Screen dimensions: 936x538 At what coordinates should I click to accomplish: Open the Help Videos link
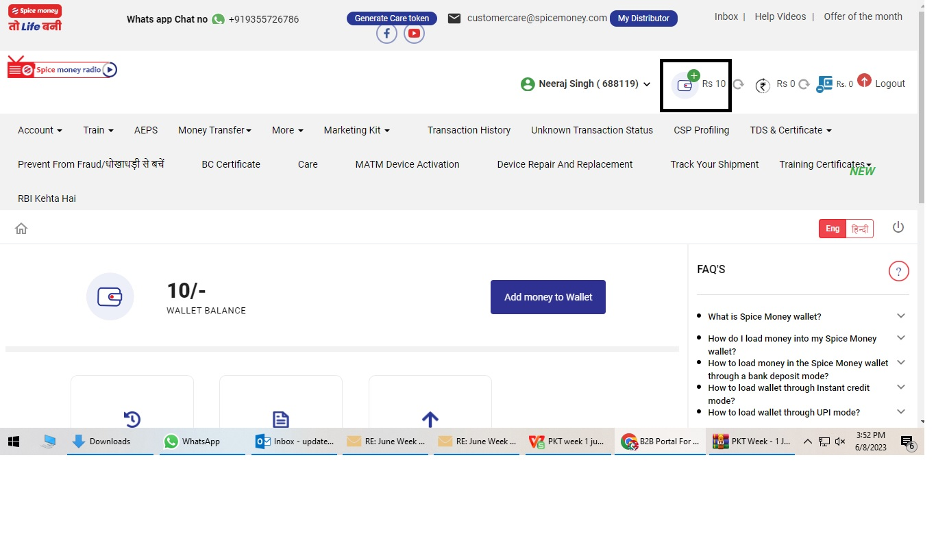click(780, 16)
